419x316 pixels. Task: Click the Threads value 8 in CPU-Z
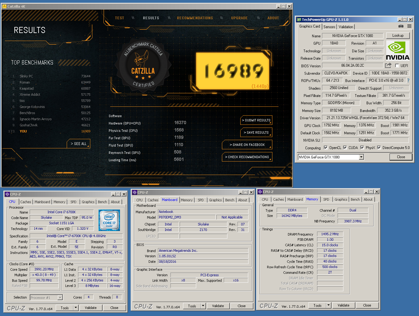point(117,297)
